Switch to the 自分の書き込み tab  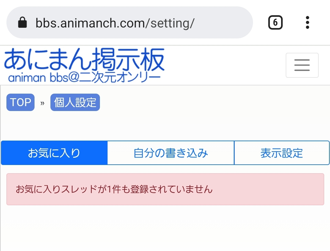(171, 153)
